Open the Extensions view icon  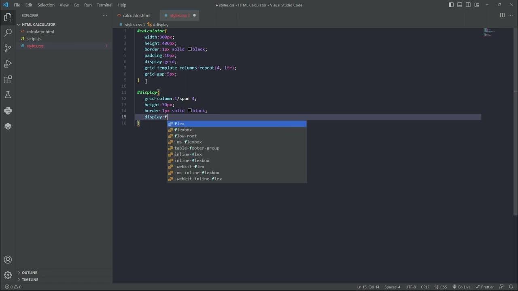click(x=8, y=80)
